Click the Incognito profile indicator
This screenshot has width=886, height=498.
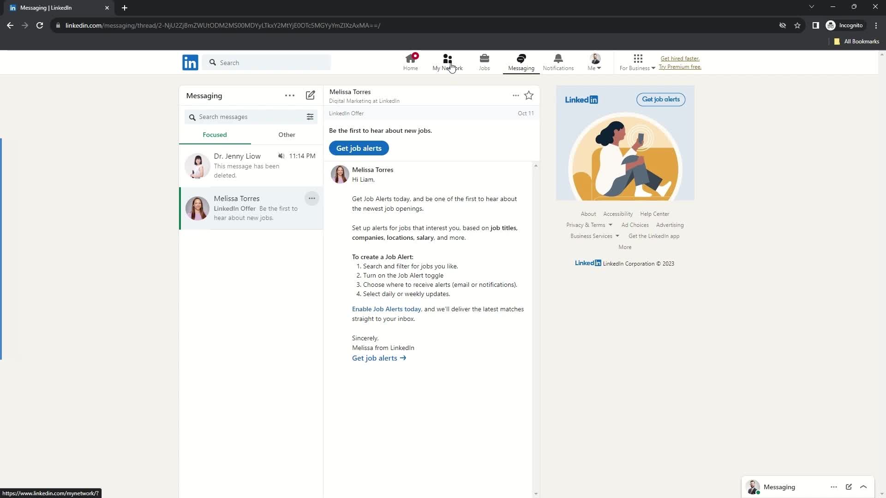[844, 25]
